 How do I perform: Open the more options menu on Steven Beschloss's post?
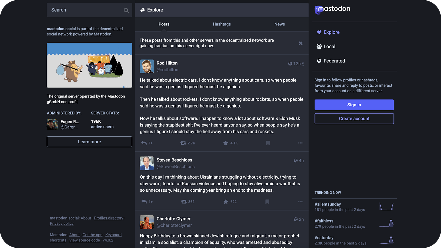click(300, 201)
